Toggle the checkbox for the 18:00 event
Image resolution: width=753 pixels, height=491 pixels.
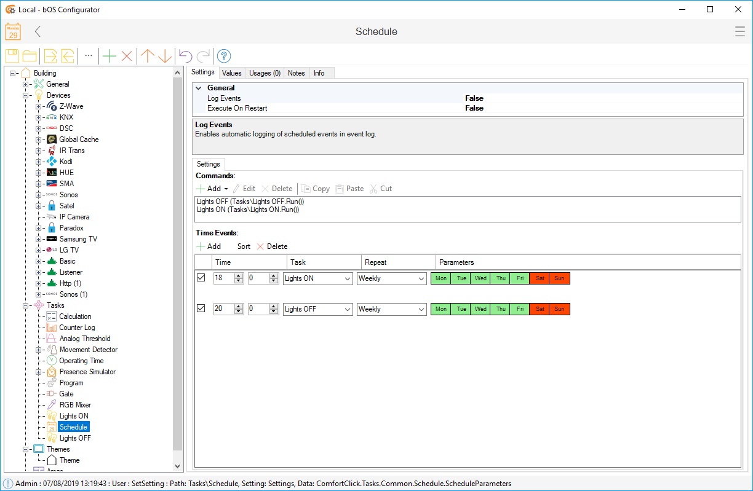[x=201, y=278]
